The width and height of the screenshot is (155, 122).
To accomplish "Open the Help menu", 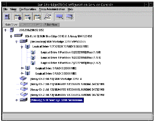I will click(70, 9).
